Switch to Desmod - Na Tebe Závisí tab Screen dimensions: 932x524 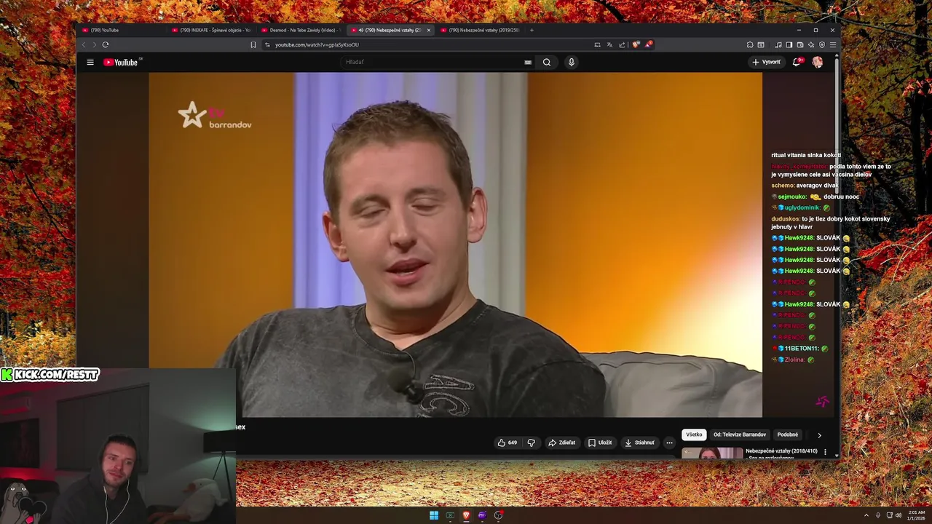click(x=301, y=30)
